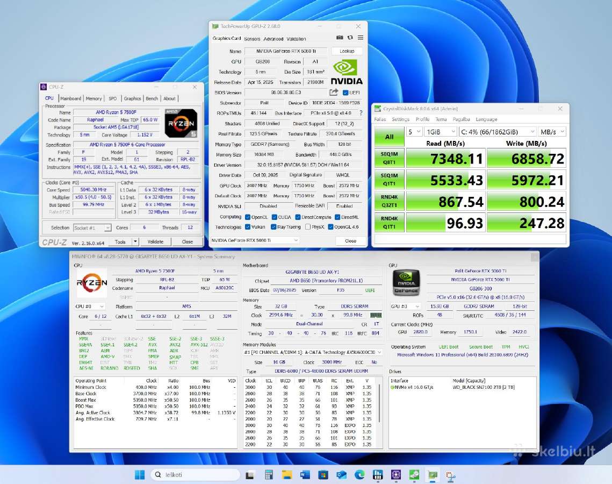This screenshot has height=484, width=612.
Task: Open File Explorer from the taskbar
Action: 287,475
